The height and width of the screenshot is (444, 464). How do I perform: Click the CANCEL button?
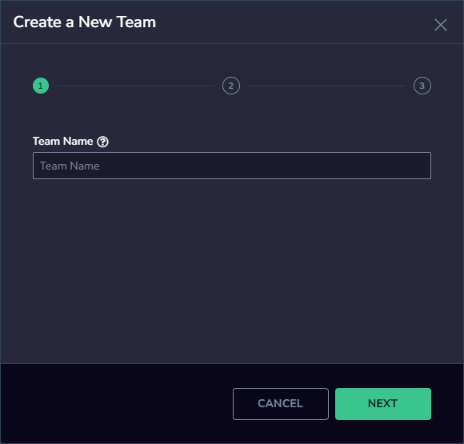(x=281, y=404)
